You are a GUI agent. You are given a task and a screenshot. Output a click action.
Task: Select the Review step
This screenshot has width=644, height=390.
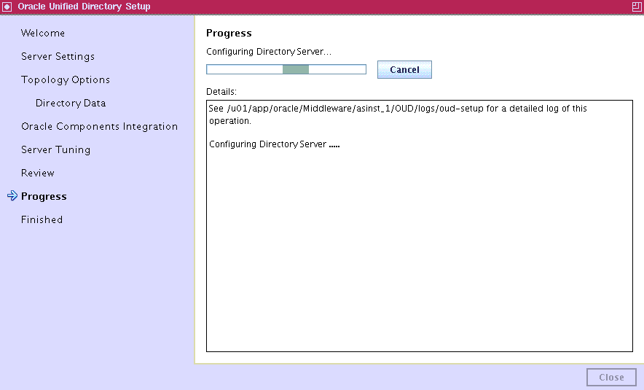(37, 173)
